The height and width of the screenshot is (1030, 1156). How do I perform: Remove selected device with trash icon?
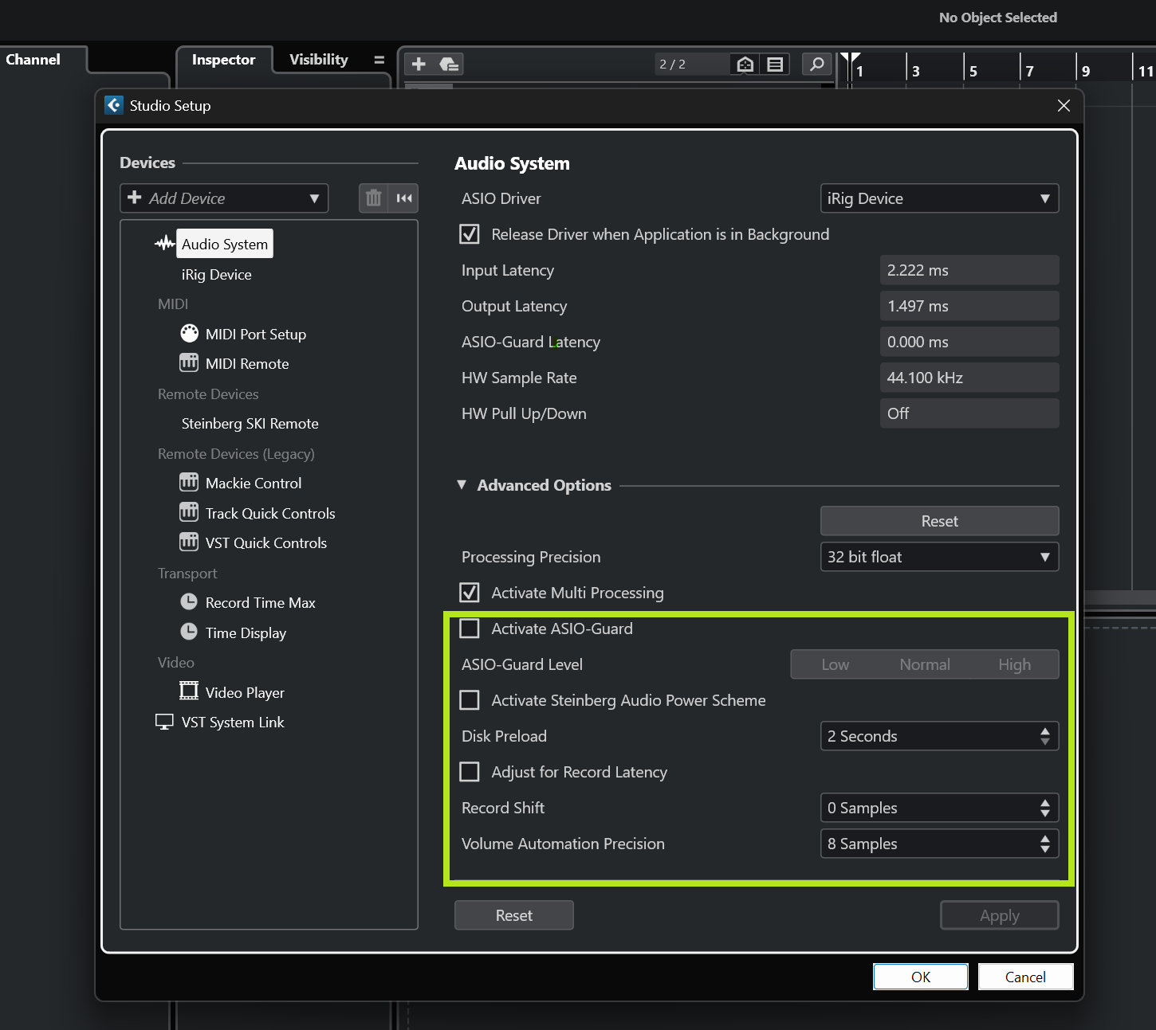tap(373, 198)
